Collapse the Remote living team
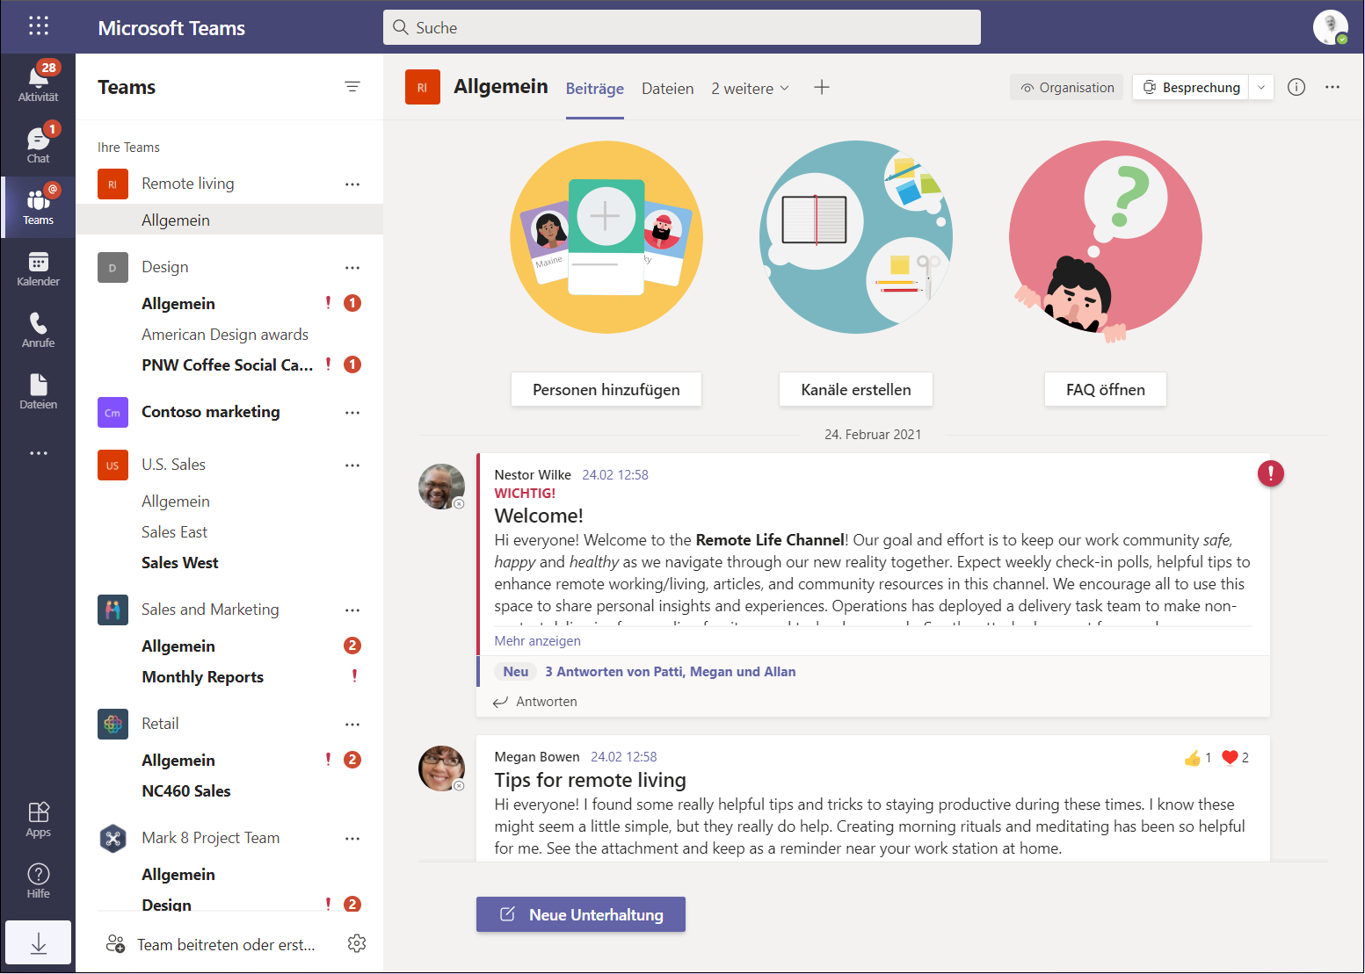 pyautogui.click(x=187, y=184)
